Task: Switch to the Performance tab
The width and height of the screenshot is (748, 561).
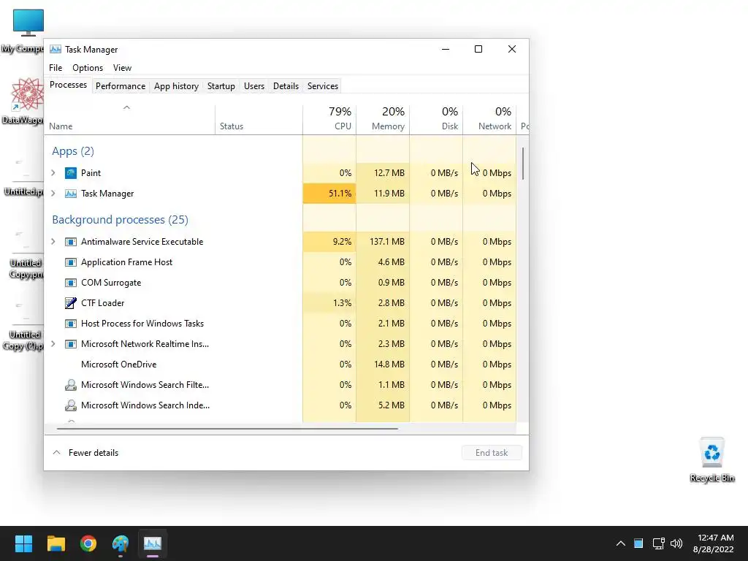Action: [121, 86]
